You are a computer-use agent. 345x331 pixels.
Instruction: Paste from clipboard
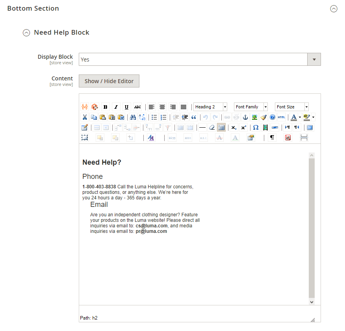[103, 117]
